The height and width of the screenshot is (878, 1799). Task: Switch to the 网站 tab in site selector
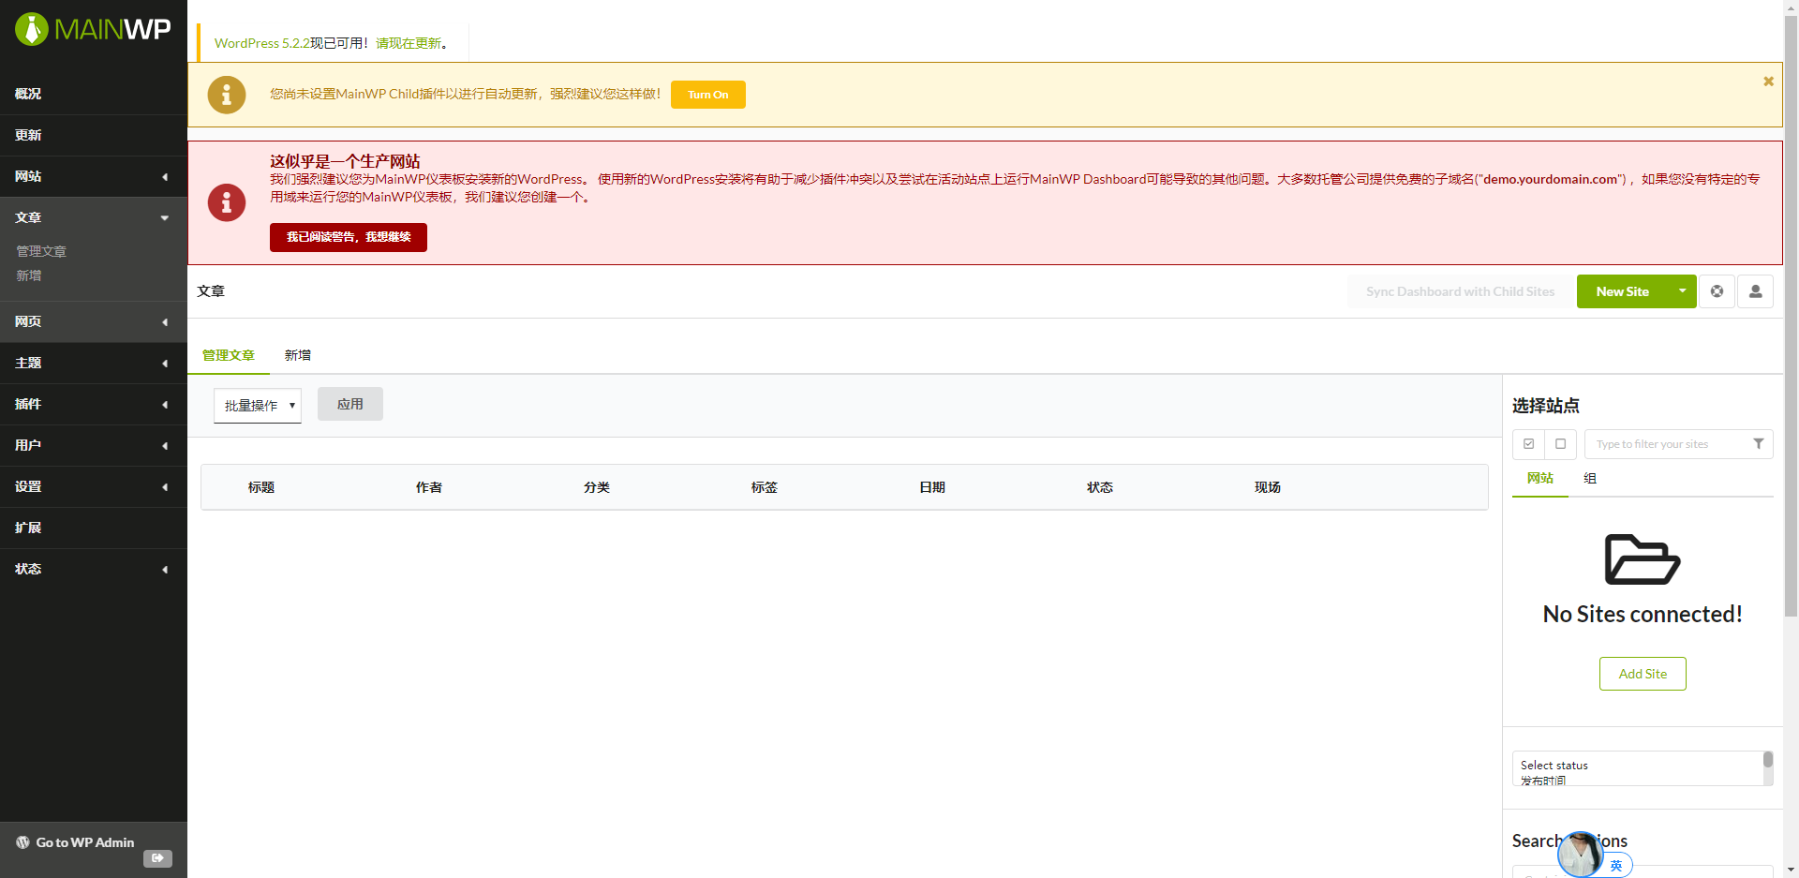coord(1540,478)
